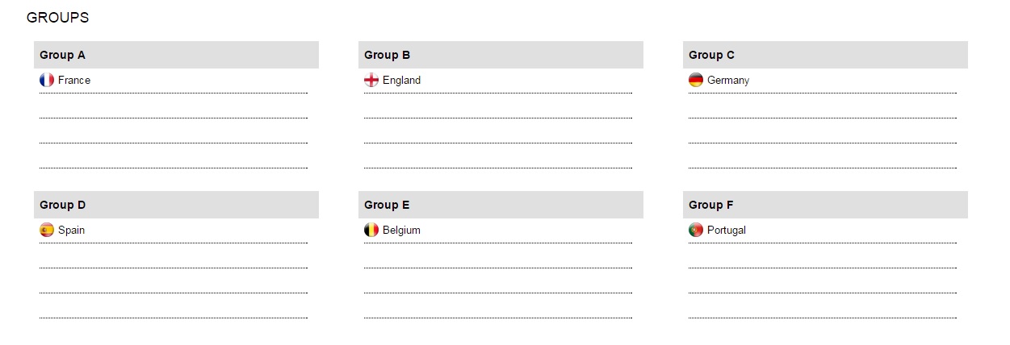The width and height of the screenshot is (1010, 345).
Task: Click the Group F header bar
Action: point(825,205)
